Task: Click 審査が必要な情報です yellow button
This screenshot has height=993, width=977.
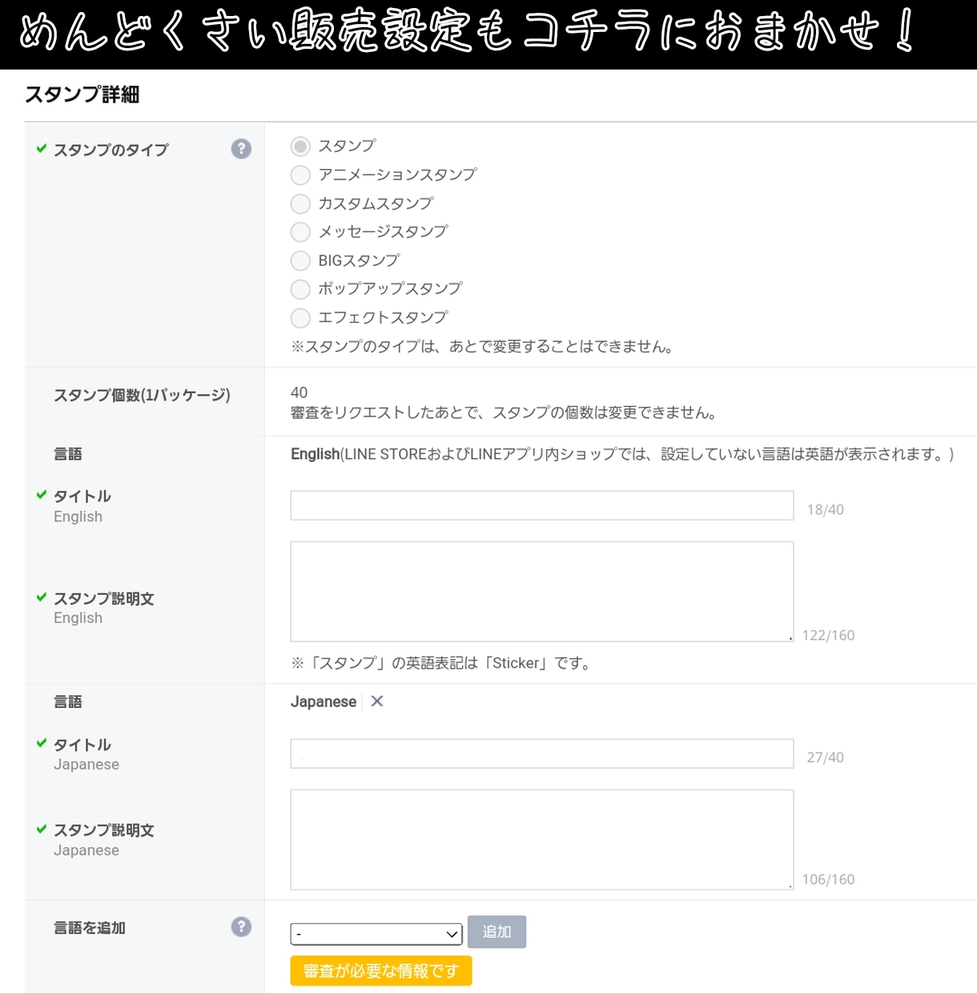Action: point(381,971)
